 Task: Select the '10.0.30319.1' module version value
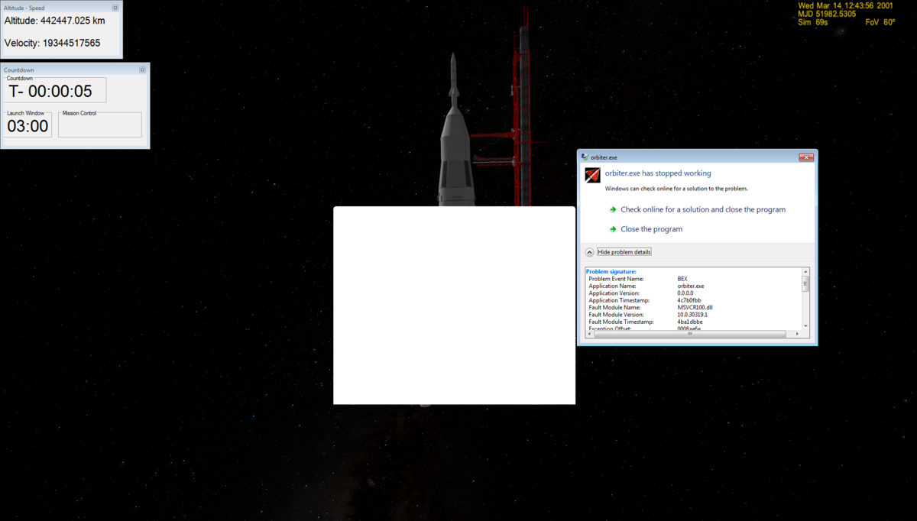click(692, 315)
